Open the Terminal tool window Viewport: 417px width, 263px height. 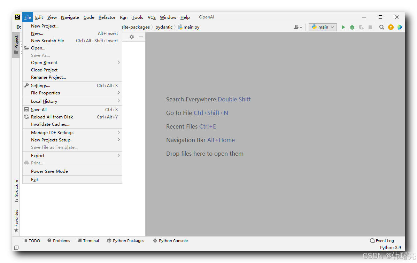tap(88, 240)
